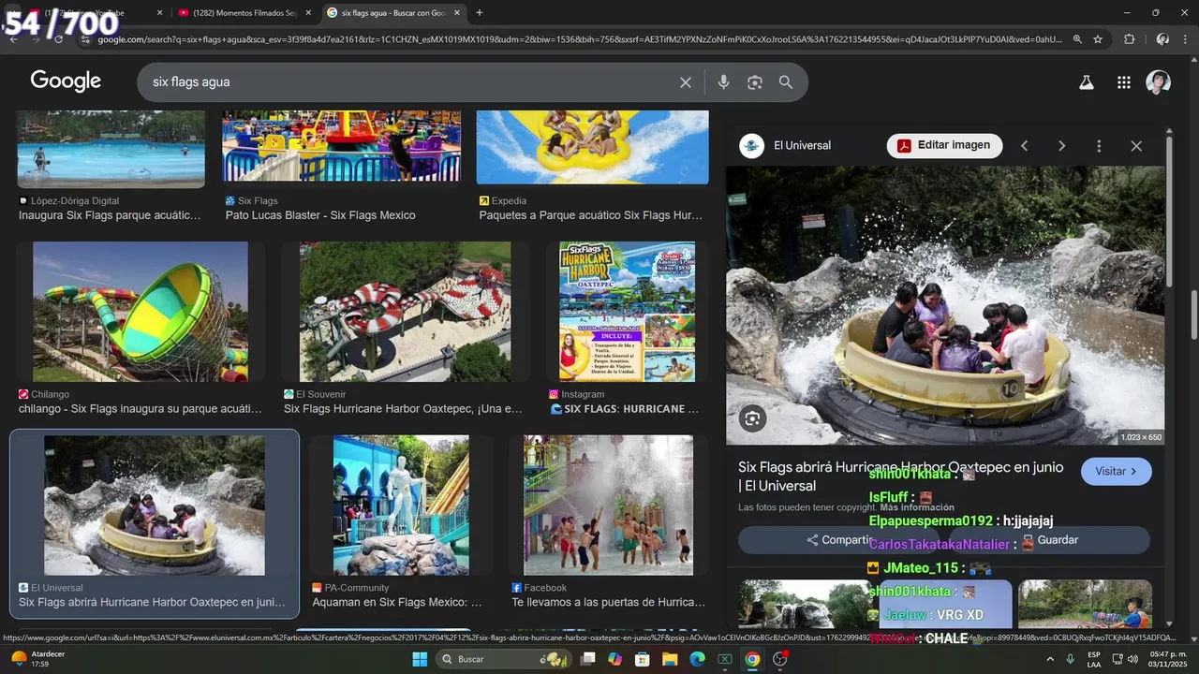Viewport: 1199px width, 674px height.
Task: Click the magnifier search submit icon
Action: 786,82
